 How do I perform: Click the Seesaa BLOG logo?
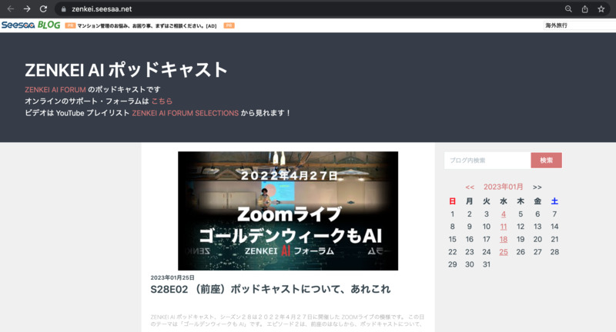tap(31, 25)
